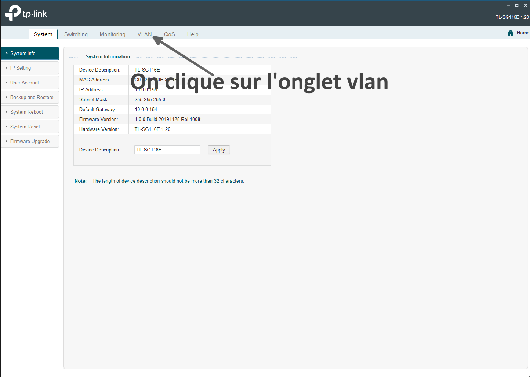The width and height of the screenshot is (530, 377).
Task: Click the tp-link logo icon
Action: 13,13
